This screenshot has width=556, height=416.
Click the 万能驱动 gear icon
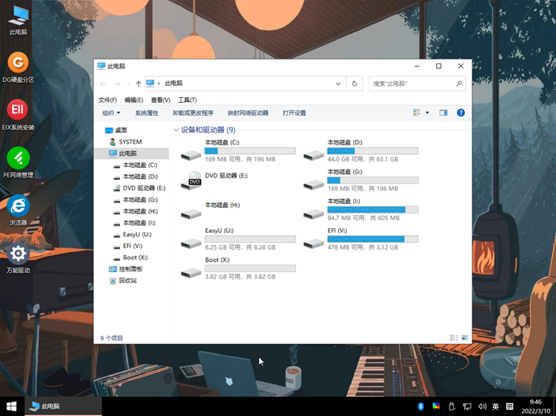tap(18, 255)
